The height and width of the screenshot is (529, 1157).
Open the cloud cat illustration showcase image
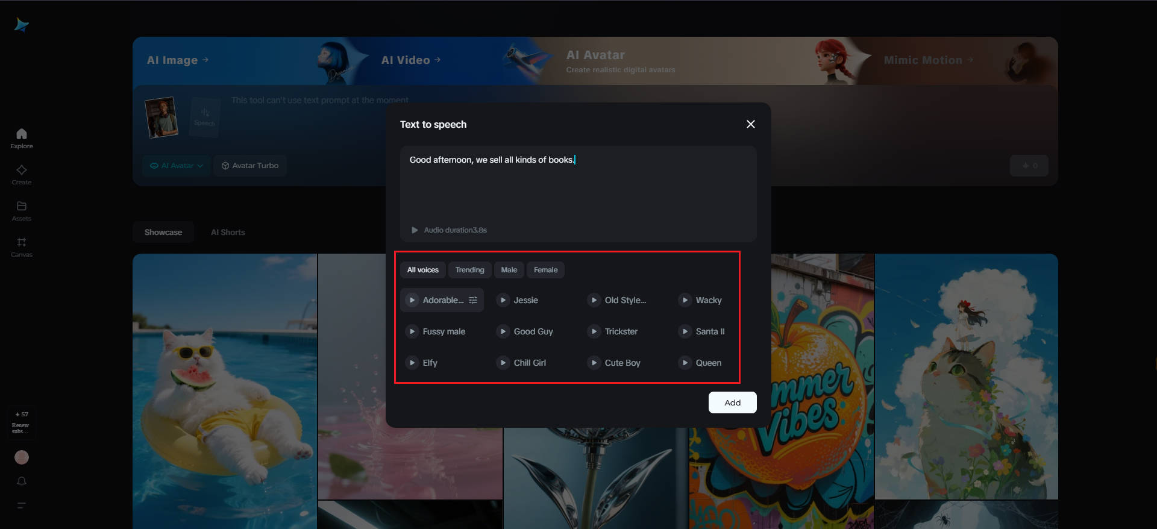point(967,377)
